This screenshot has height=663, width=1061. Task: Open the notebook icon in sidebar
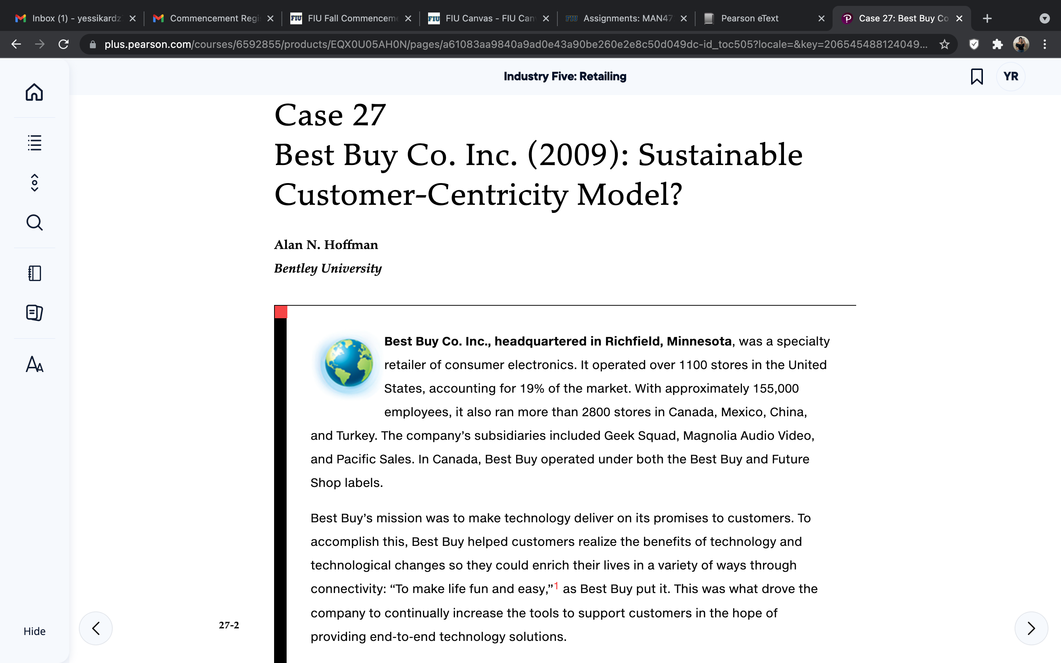click(x=34, y=273)
